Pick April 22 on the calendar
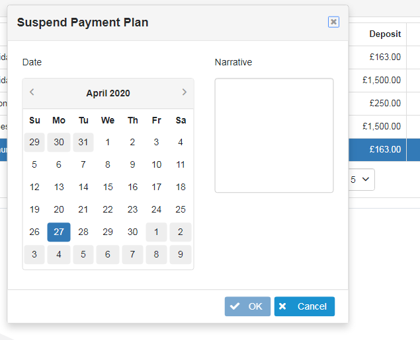The height and width of the screenshot is (340, 420). point(108,210)
